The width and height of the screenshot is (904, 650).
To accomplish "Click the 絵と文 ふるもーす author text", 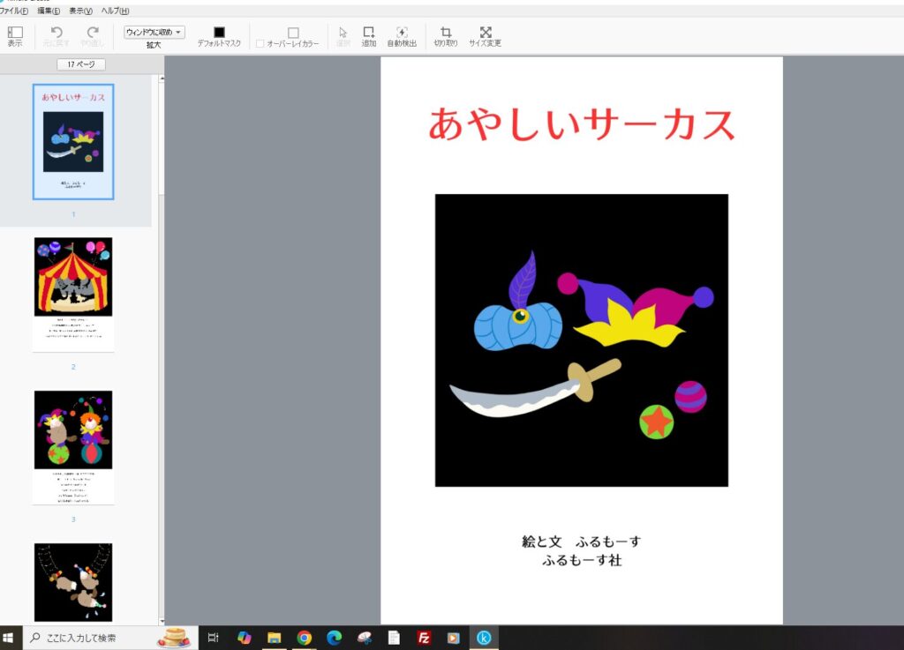I will click(x=582, y=542).
